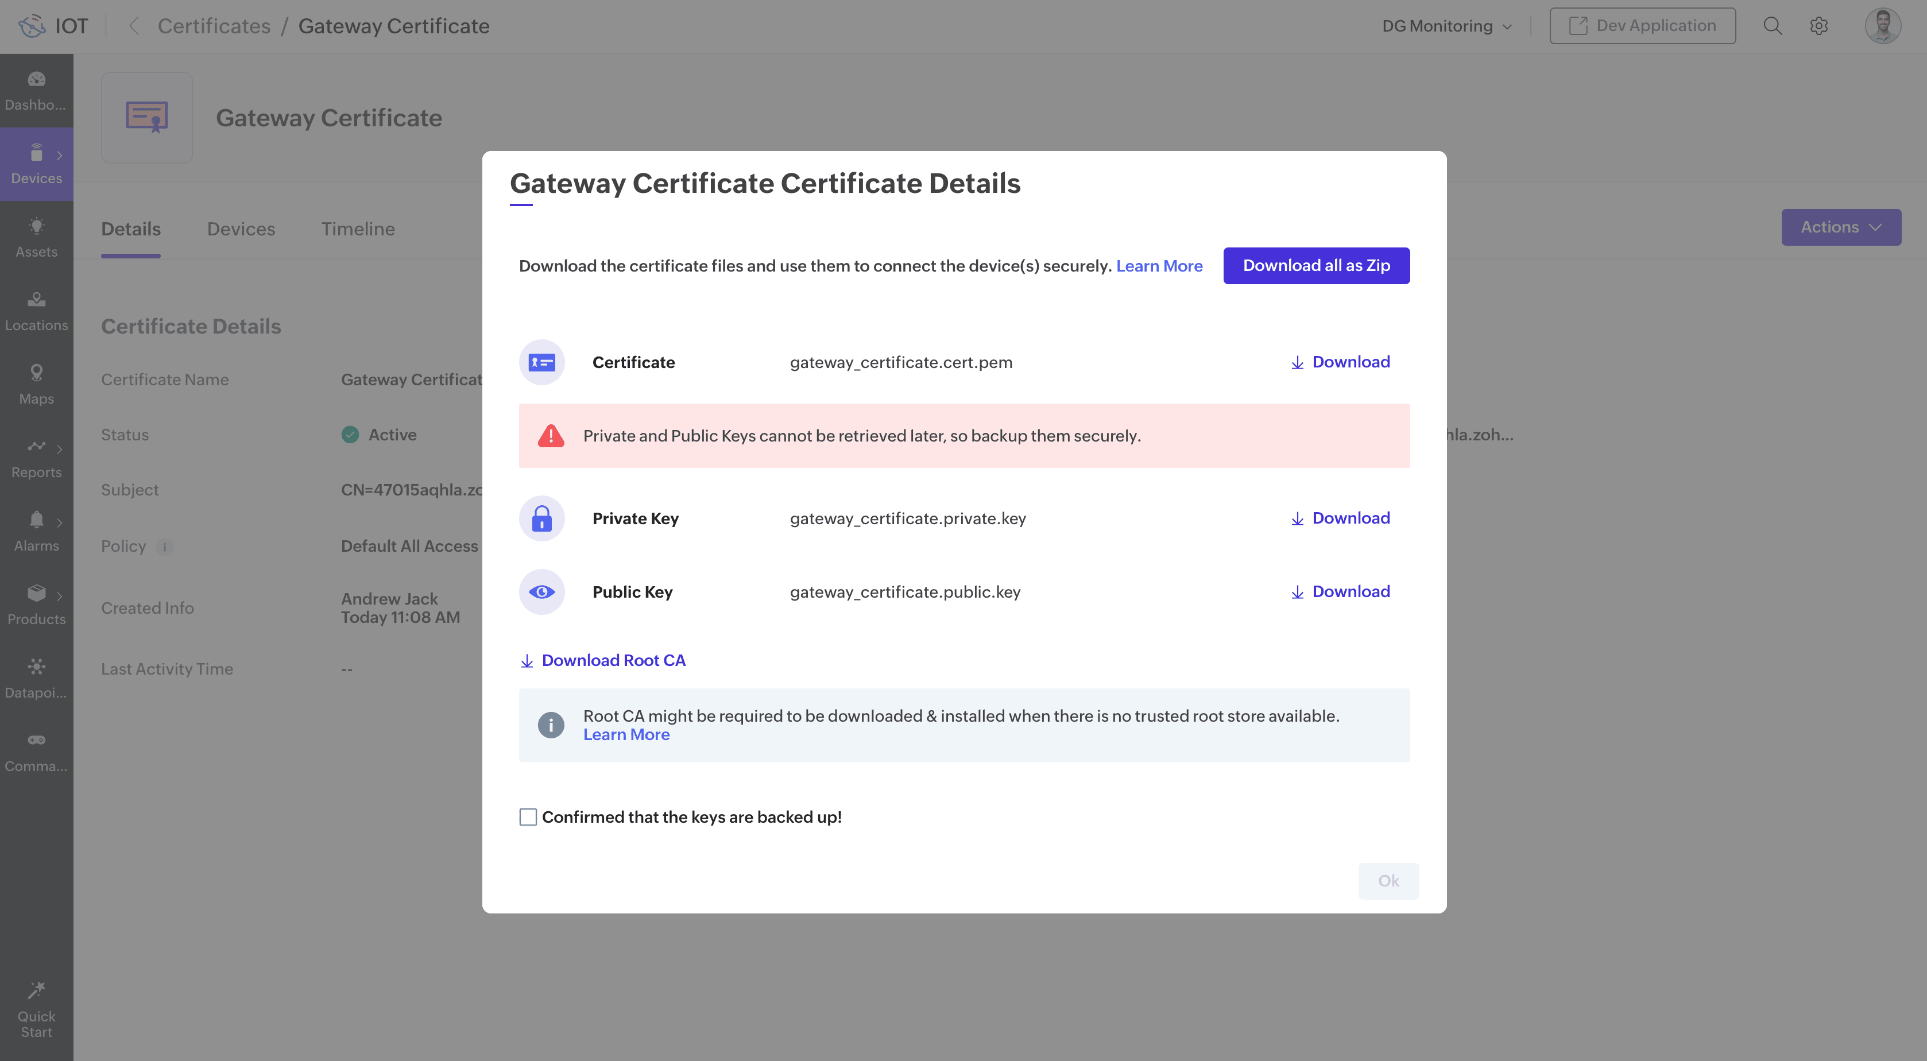Open the Actions dropdown menu
The width and height of the screenshot is (1927, 1061).
pos(1840,227)
